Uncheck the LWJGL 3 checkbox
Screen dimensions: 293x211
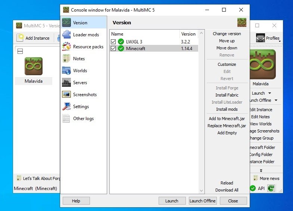113,42
